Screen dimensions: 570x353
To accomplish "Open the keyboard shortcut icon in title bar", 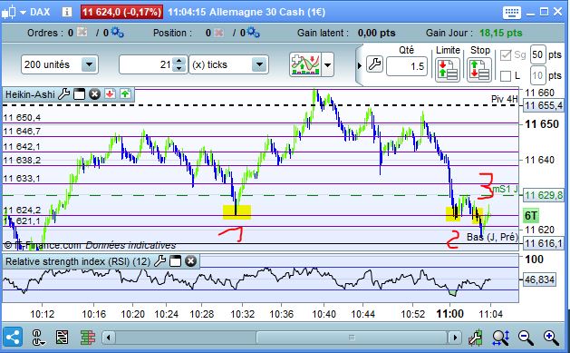I will 512,13.
